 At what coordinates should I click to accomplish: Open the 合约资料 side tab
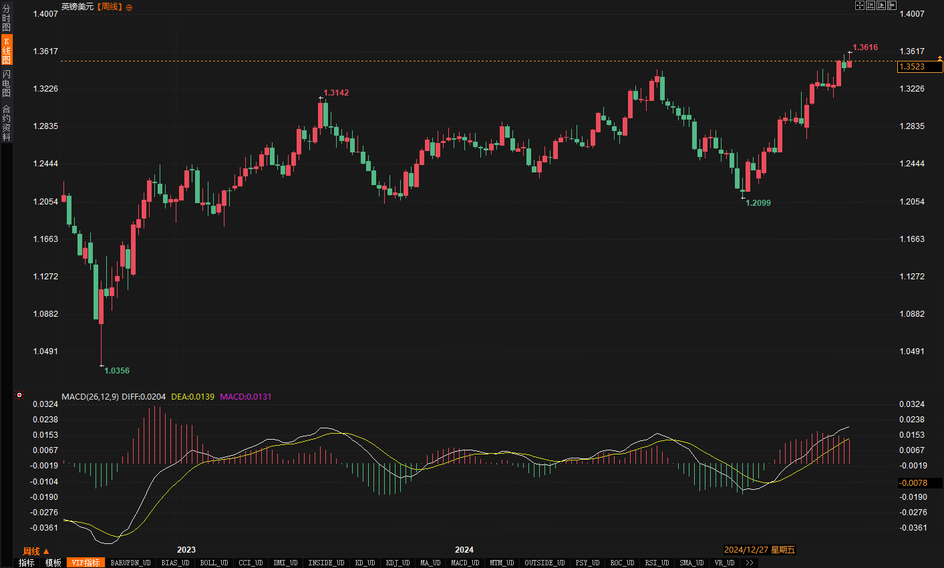6,122
